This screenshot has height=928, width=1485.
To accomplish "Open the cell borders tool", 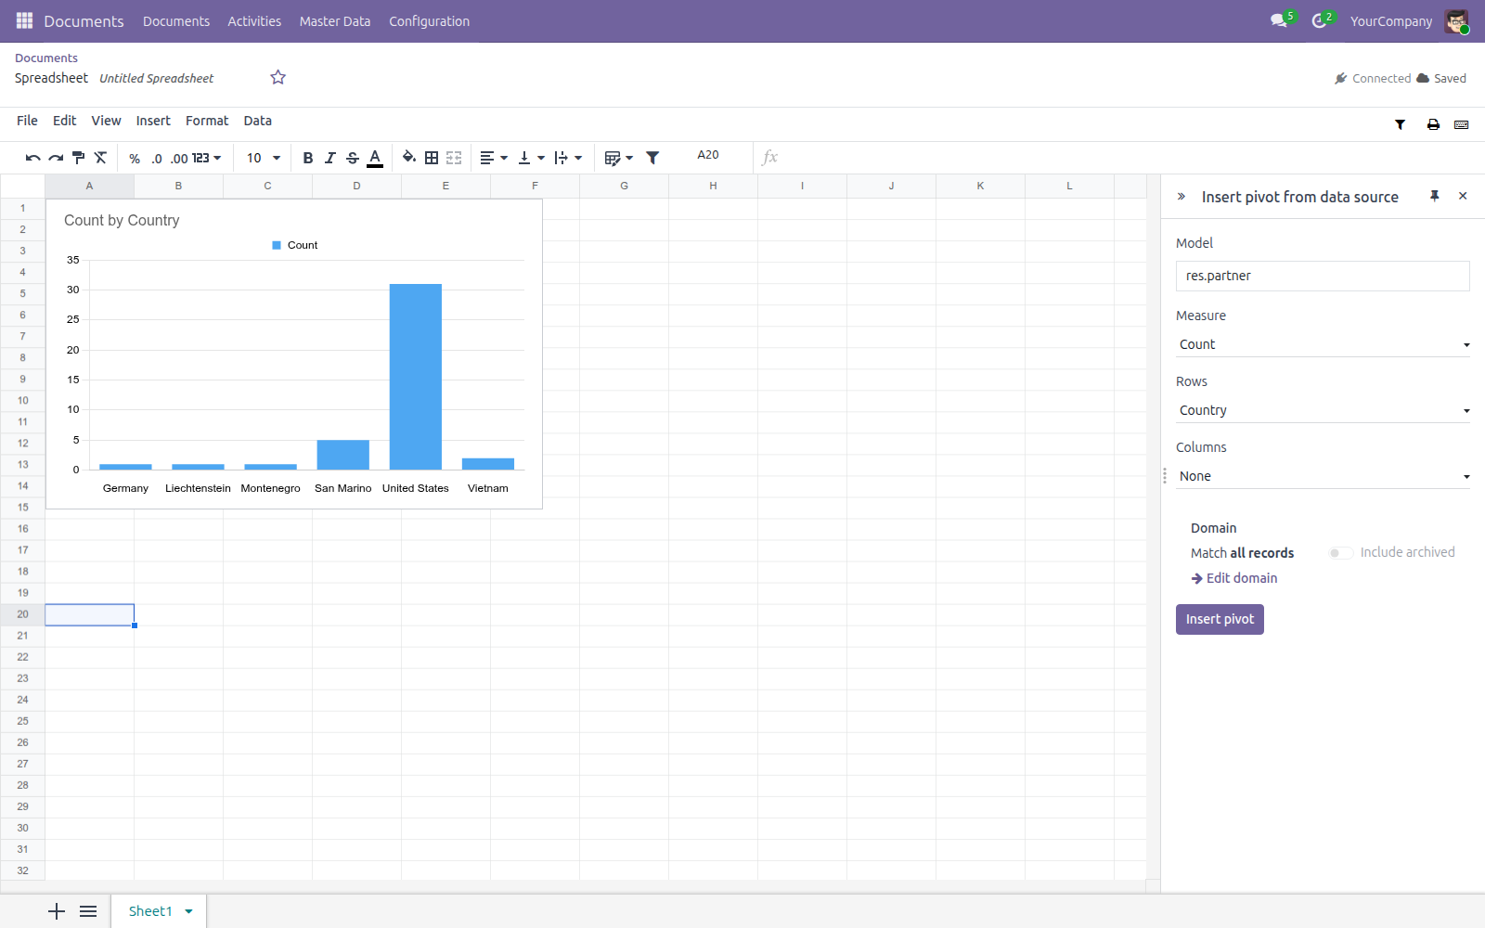I will coord(432,159).
